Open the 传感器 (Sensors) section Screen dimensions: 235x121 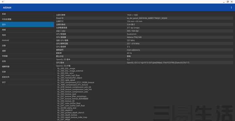[27, 56]
